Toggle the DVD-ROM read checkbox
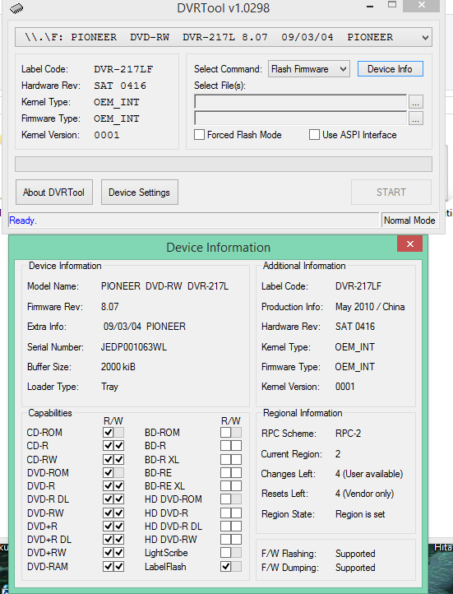This screenshot has height=594, width=453. click(109, 472)
